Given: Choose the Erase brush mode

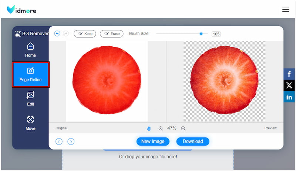Looking at the screenshot, I should [x=111, y=34].
